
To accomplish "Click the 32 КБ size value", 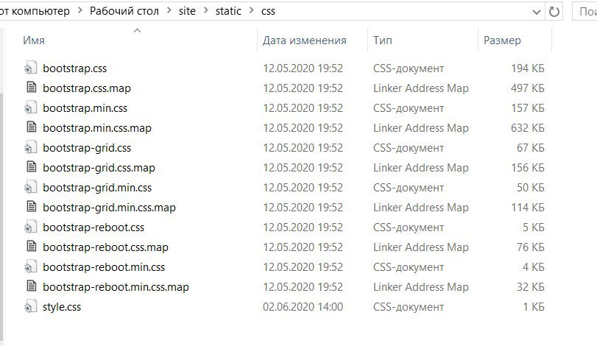I will pos(531,287).
